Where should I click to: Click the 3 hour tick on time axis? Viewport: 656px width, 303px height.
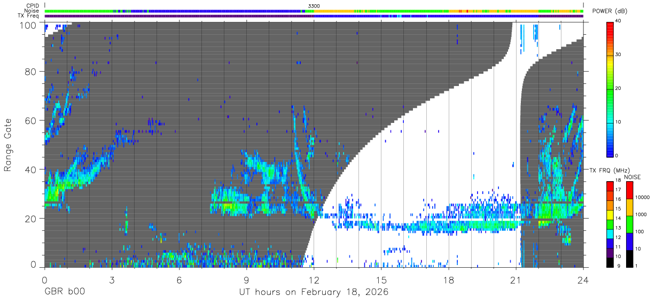(112, 279)
